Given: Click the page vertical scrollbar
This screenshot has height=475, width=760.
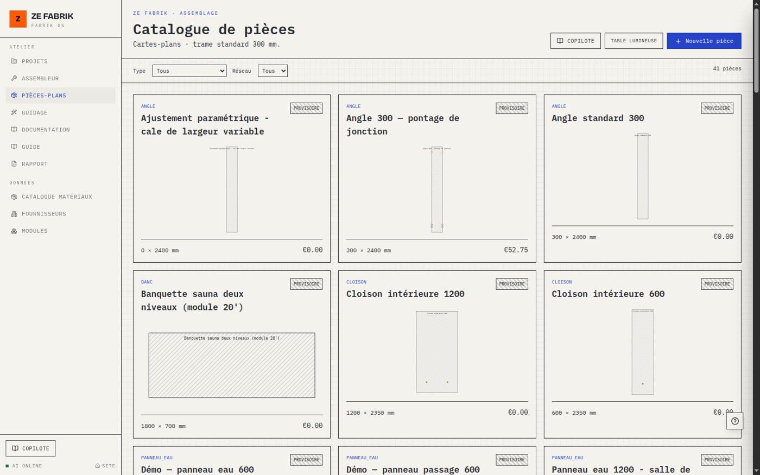Looking at the screenshot, I should (756, 52).
